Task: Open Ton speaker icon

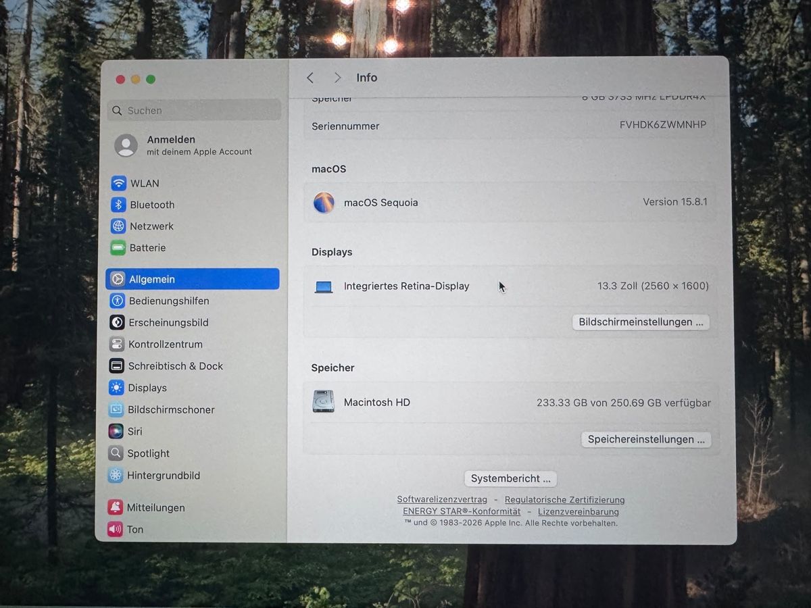Action: click(115, 529)
